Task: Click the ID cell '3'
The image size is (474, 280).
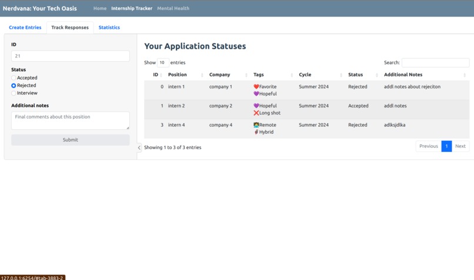Action: click(162, 125)
